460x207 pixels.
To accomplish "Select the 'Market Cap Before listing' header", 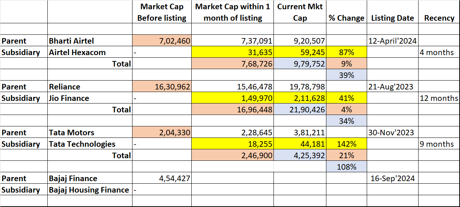I will 162,13.
